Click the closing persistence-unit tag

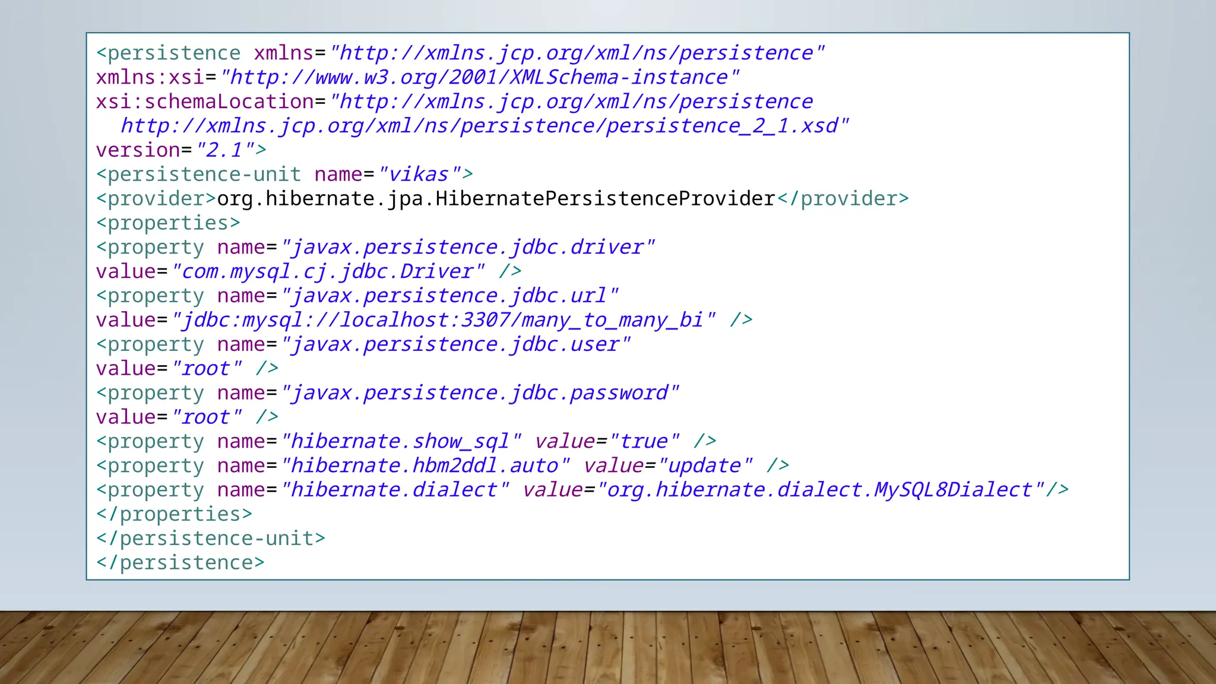point(211,539)
